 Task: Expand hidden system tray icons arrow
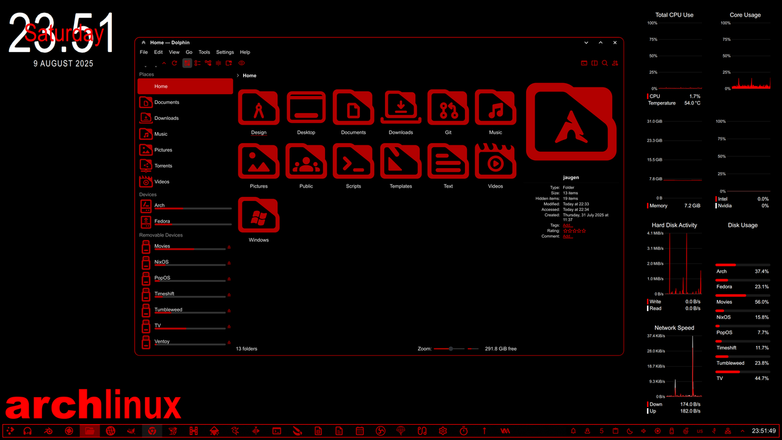(742, 431)
